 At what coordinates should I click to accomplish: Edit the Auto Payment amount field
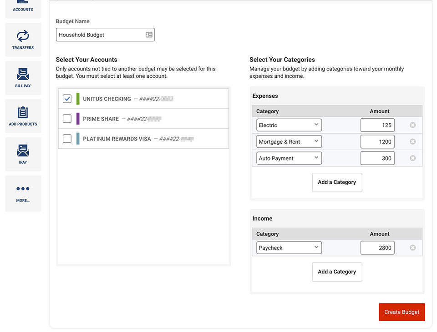point(377,158)
